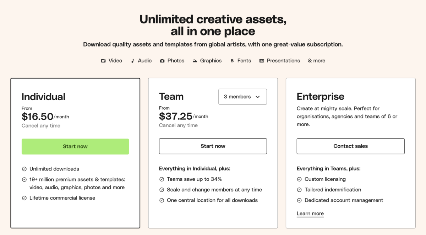Click the checkmark beside Custom licensing
426x235 pixels.
tap(300, 179)
